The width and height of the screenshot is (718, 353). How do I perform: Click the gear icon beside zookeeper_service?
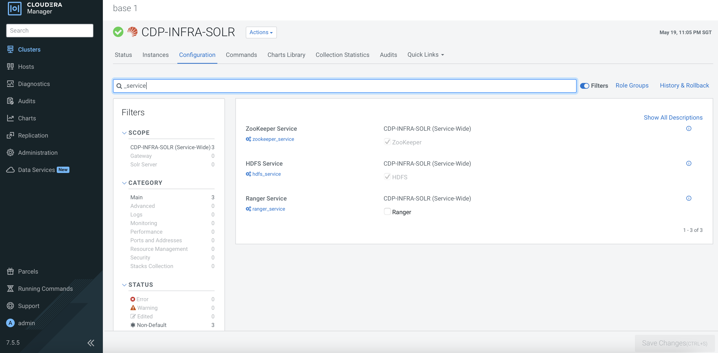point(248,139)
